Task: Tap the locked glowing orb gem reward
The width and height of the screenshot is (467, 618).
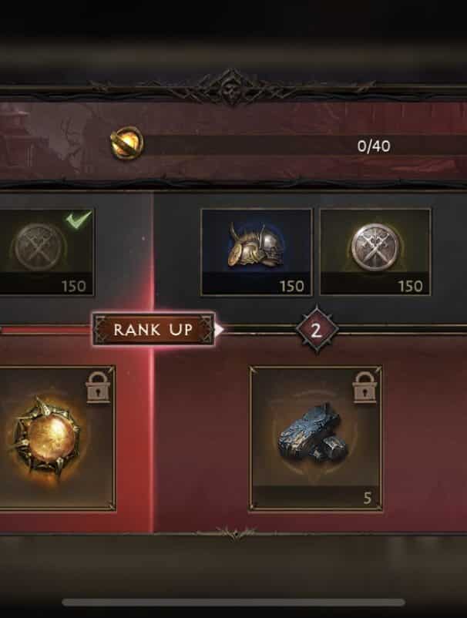Action: [57, 438]
